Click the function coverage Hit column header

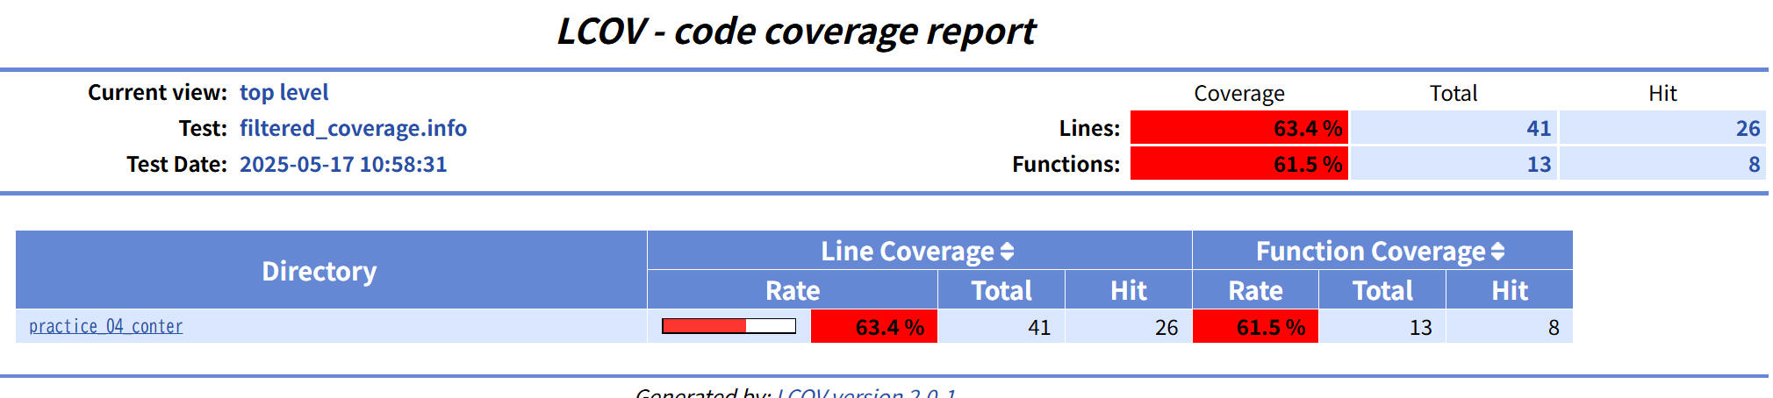click(x=1510, y=290)
